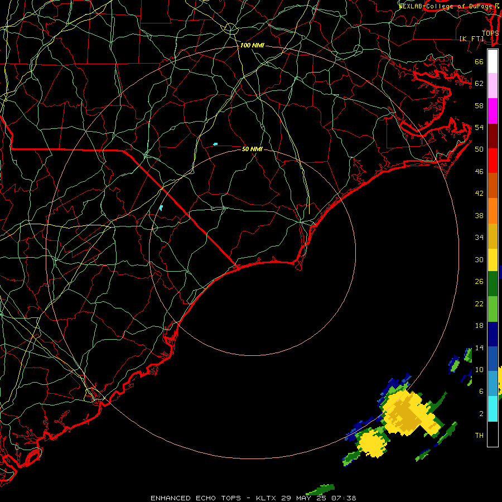This screenshot has height=502, width=502.
Task: Select the maroon legend swatch
Action: tap(493, 136)
